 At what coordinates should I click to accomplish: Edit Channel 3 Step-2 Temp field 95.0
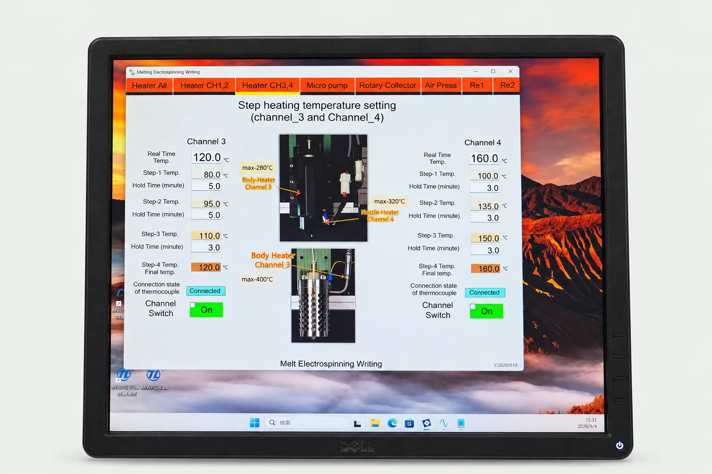click(x=206, y=204)
